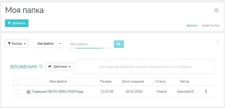
Task: Sort by the Размер column header
Action: 106,82
